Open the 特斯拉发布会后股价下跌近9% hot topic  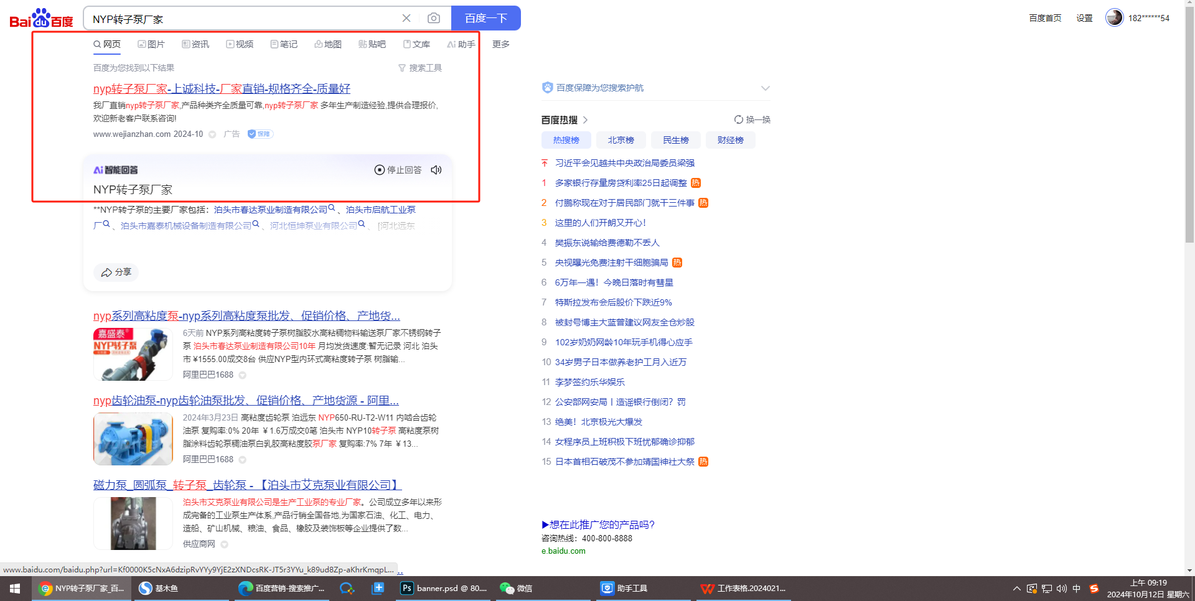613,302
